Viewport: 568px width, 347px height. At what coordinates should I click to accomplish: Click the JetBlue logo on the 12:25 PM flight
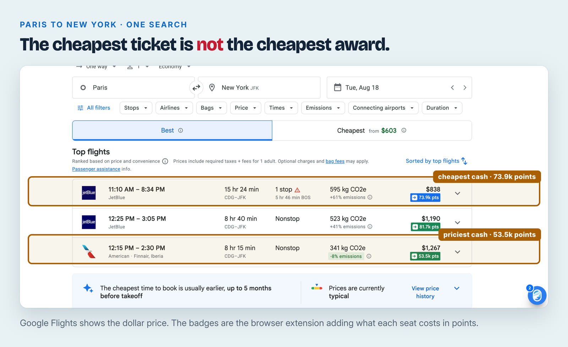click(x=89, y=222)
